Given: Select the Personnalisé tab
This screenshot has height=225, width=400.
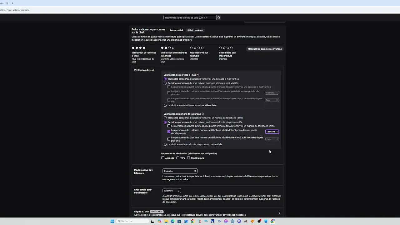Looking at the screenshot, I should click(177, 30).
